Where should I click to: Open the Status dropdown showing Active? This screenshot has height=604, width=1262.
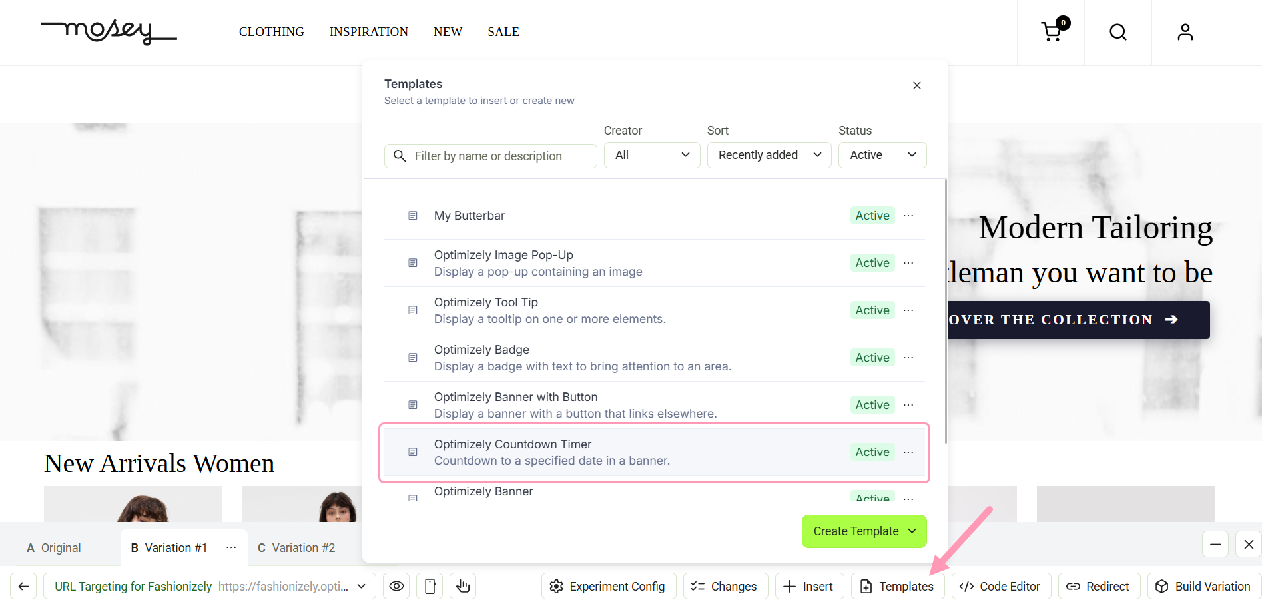[x=882, y=155]
